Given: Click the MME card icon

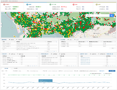Looking at the screenshot, I should (x=27, y=4).
